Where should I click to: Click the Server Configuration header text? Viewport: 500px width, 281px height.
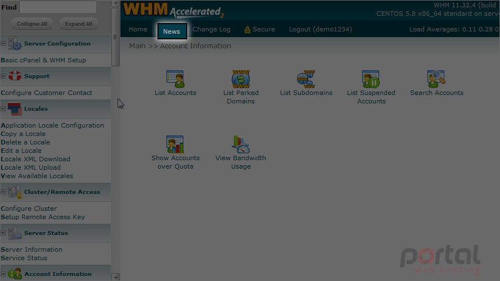click(57, 44)
